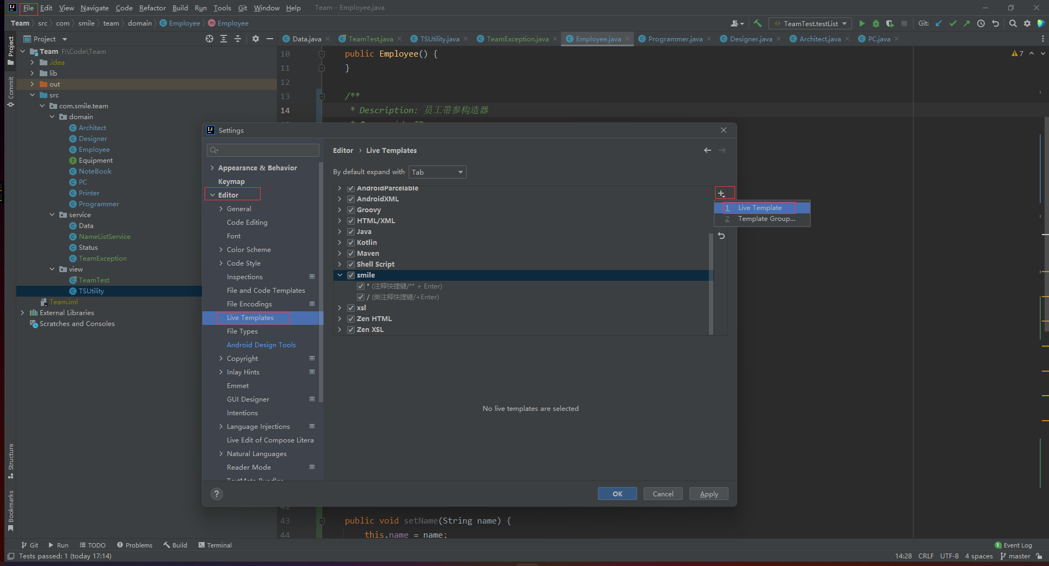
Task: Select the NameListService class in project tree
Action: coord(104,236)
